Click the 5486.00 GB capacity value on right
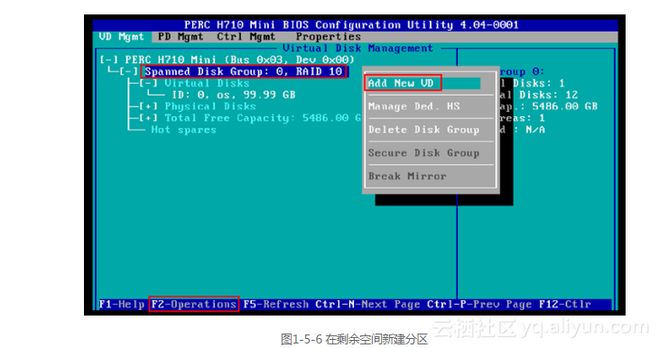The image size is (659, 348). point(564,106)
